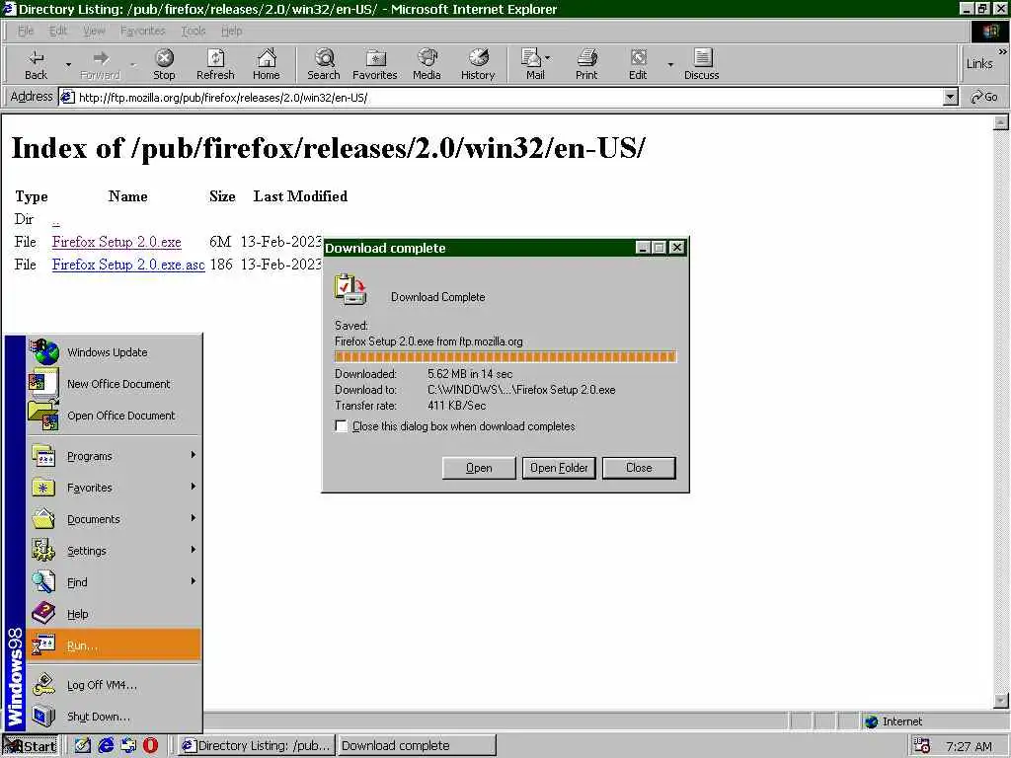
Task: Click Open button in download dialog
Action: pos(479,468)
